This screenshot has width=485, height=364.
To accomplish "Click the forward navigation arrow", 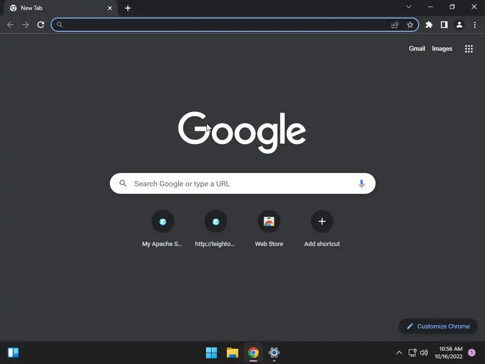I will pyautogui.click(x=26, y=25).
